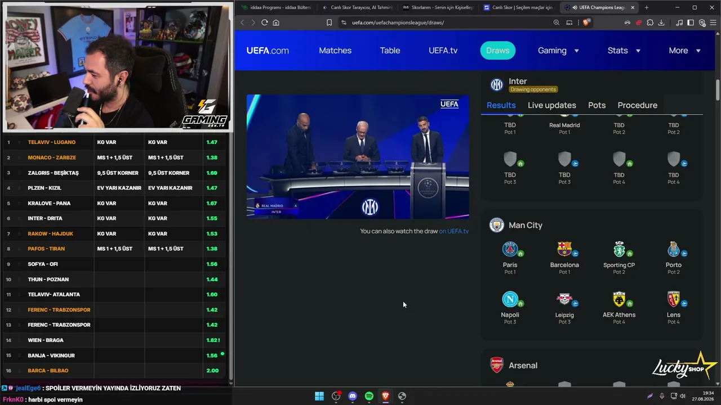
Task: Click the Brave browser taskbar icon
Action: 385,396
